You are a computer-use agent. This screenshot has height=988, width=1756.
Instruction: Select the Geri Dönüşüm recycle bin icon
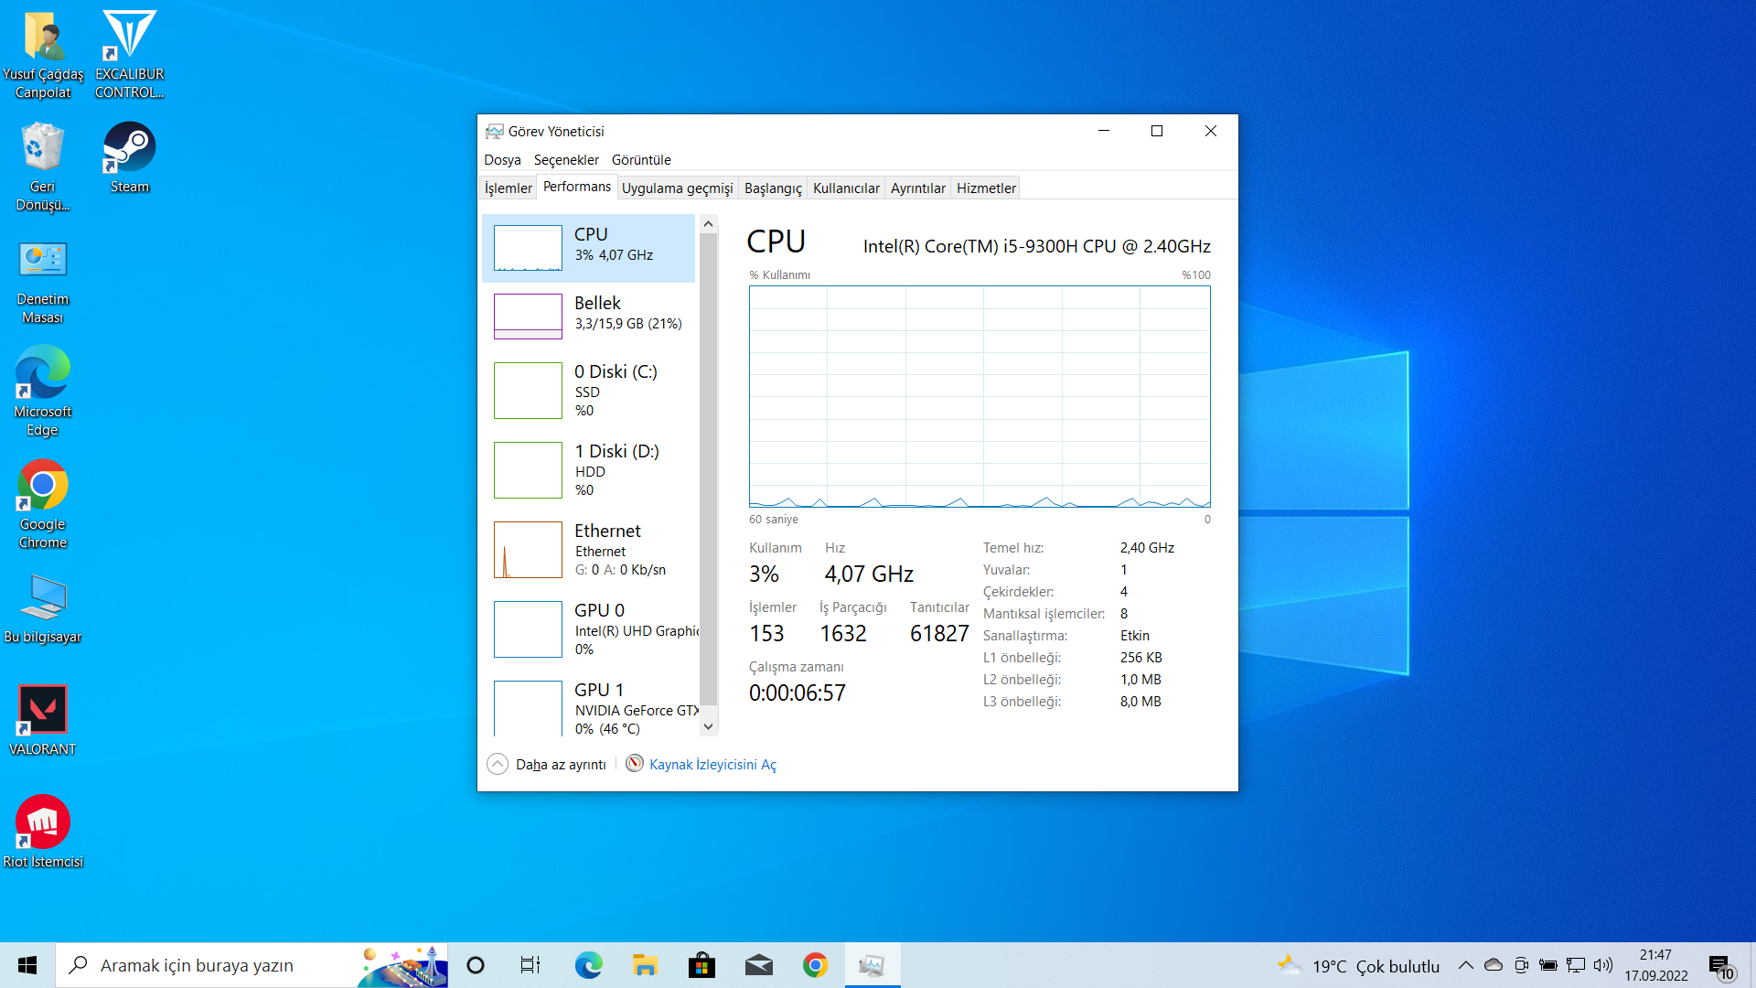pos(43,167)
